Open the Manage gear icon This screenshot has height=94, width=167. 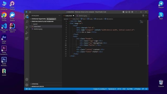pos(27,85)
